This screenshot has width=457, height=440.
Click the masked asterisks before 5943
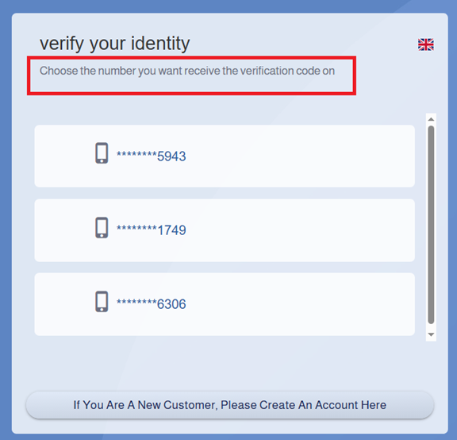(136, 154)
